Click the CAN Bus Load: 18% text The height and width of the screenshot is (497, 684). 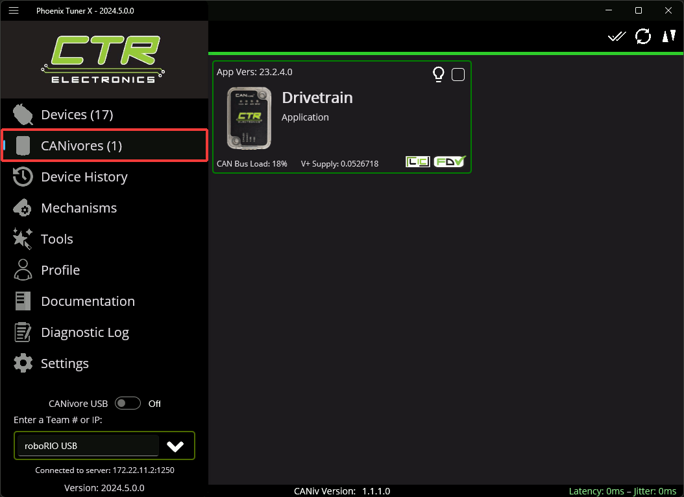point(252,164)
